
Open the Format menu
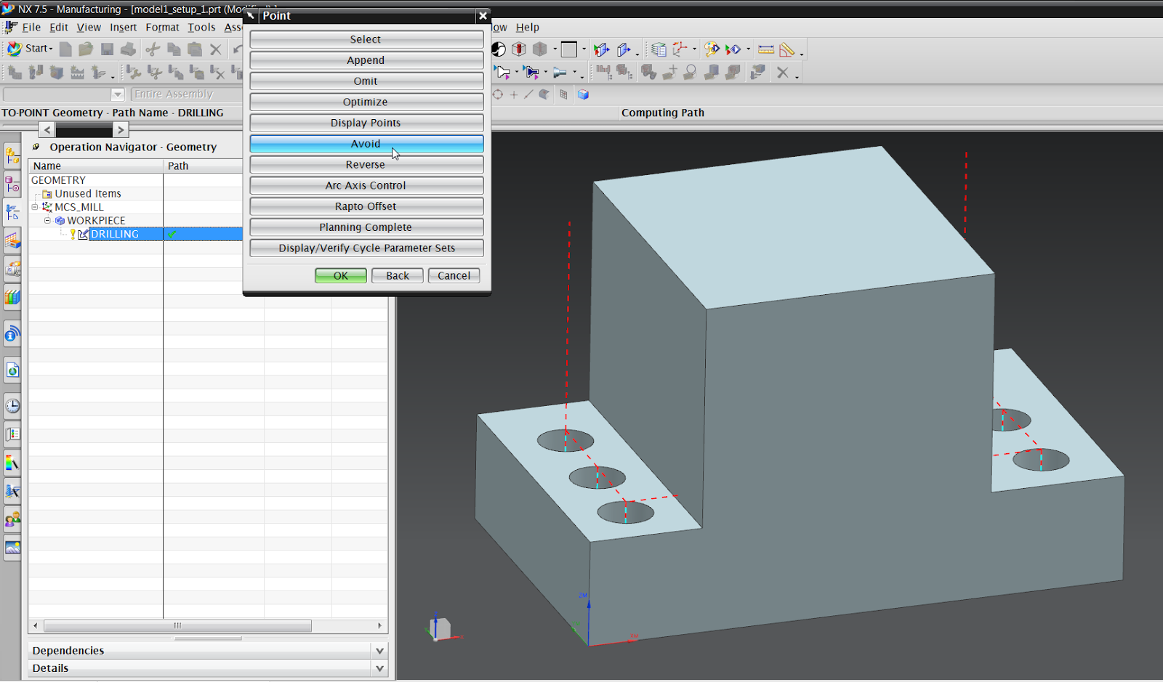162,28
